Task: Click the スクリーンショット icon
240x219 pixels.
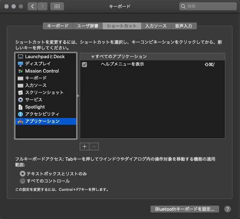Action: coord(20,93)
